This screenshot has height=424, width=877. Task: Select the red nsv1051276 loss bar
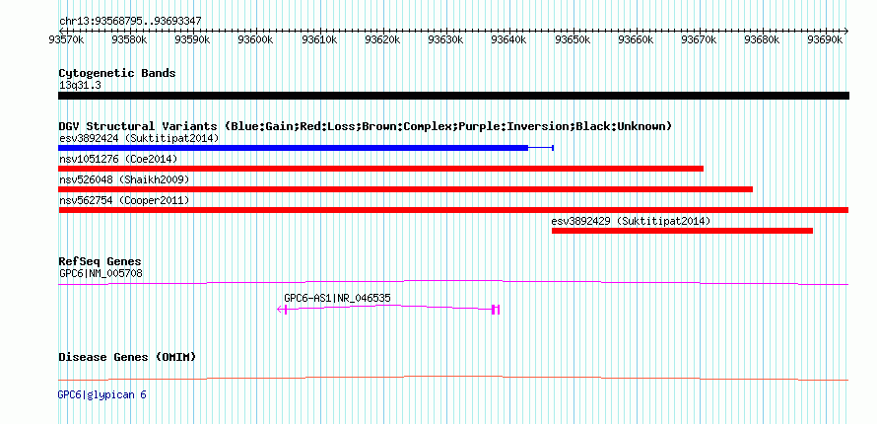click(381, 169)
